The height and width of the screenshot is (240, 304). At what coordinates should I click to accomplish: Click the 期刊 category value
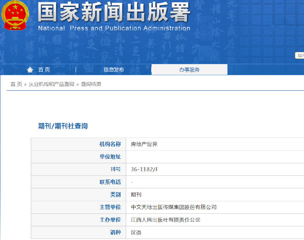[136, 194]
